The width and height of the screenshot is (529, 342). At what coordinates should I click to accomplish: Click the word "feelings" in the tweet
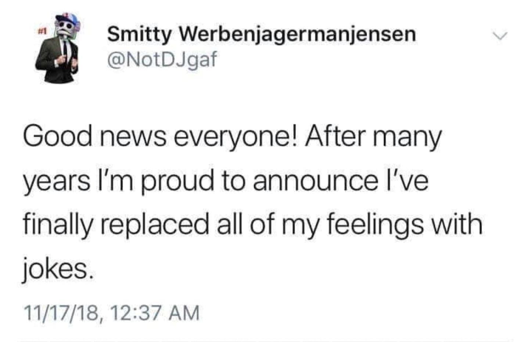click(x=375, y=225)
